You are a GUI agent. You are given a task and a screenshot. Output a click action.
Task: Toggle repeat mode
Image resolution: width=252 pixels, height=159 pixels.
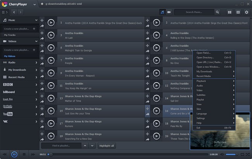(x=242, y=154)
